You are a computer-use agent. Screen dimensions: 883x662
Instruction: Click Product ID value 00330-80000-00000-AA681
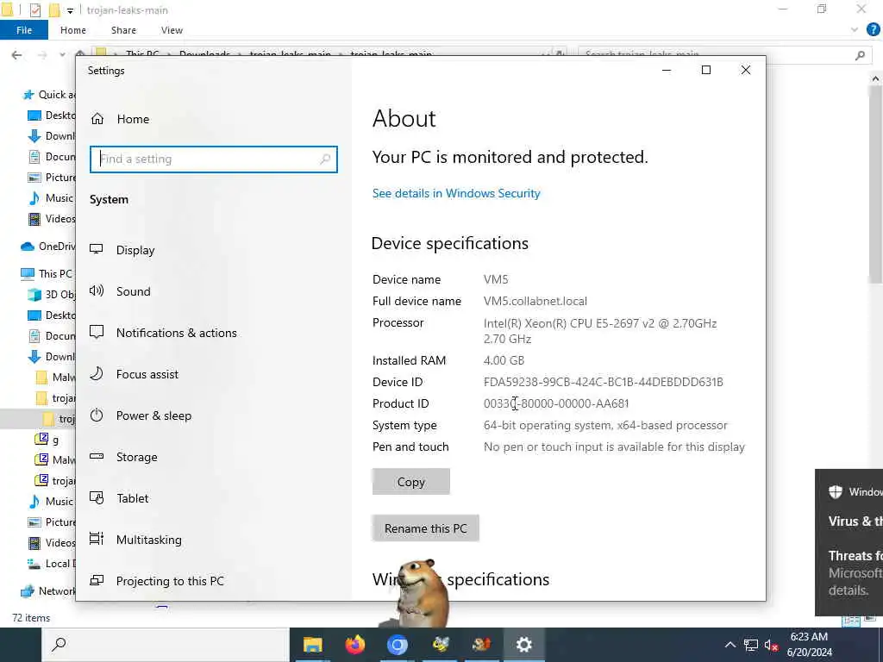click(x=556, y=403)
